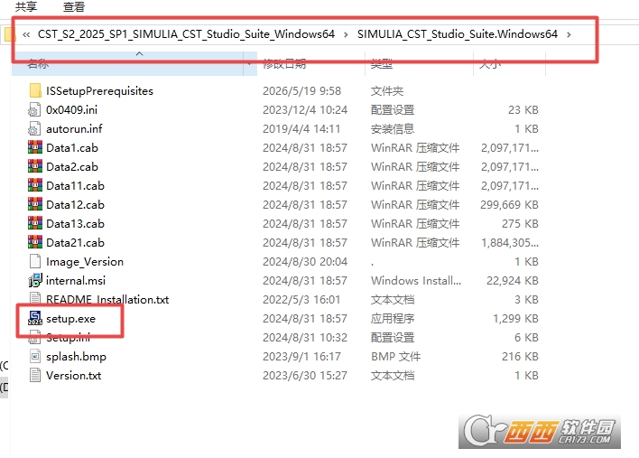
Task: Select the file name Version.txt
Action: coord(74,375)
